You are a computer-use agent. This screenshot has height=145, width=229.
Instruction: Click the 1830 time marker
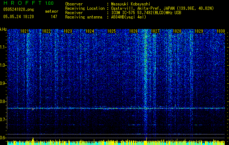pyautogui.click(x=221, y=31)
